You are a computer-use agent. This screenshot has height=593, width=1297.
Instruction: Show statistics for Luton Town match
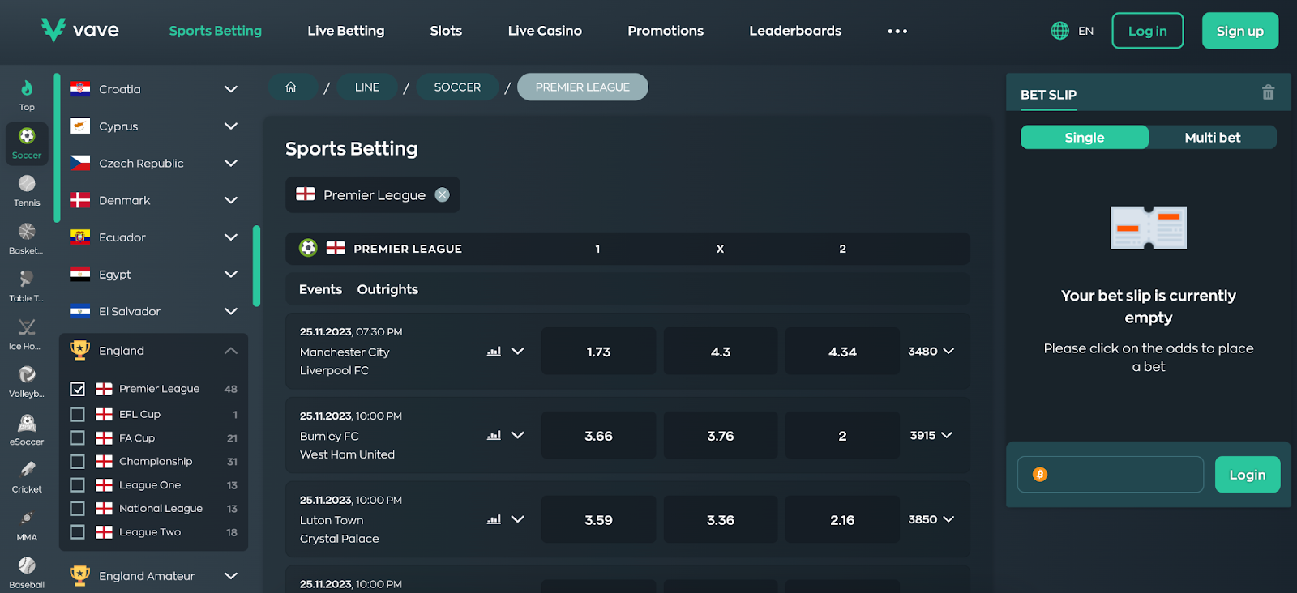click(494, 519)
